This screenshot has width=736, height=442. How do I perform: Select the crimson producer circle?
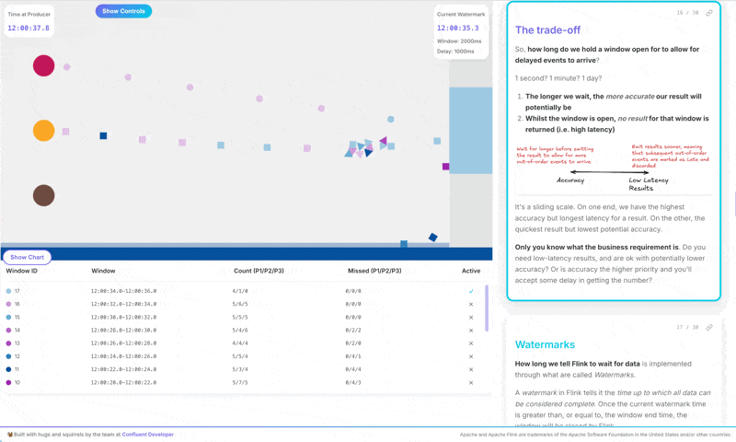click(x=43, y=65)
